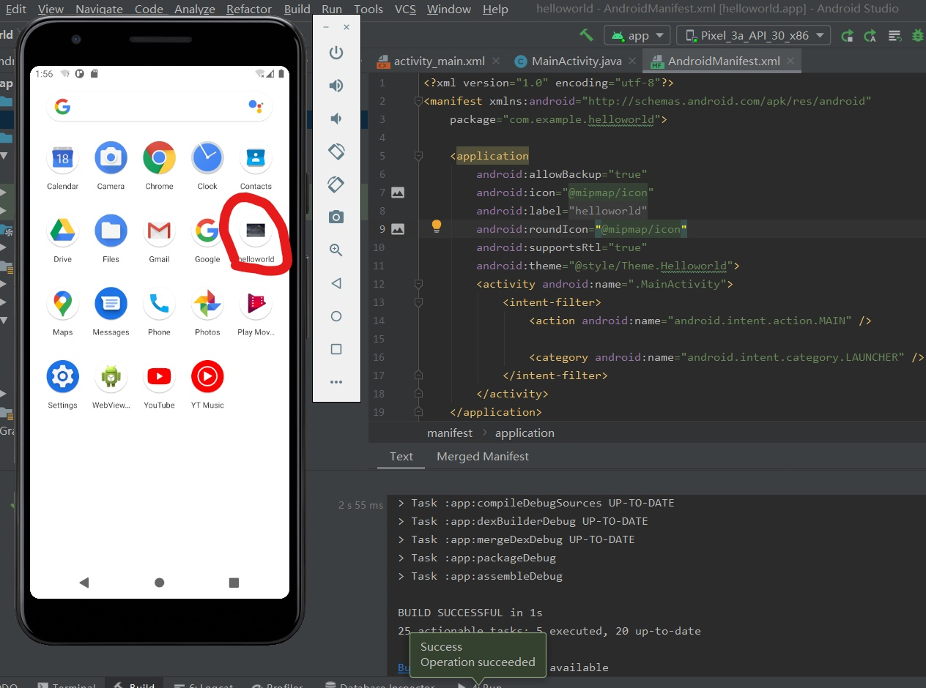The height and width of the screenshot is (688, 926).
Task: Click emulator toolbar Back triangle
Action: coord(336,283)
